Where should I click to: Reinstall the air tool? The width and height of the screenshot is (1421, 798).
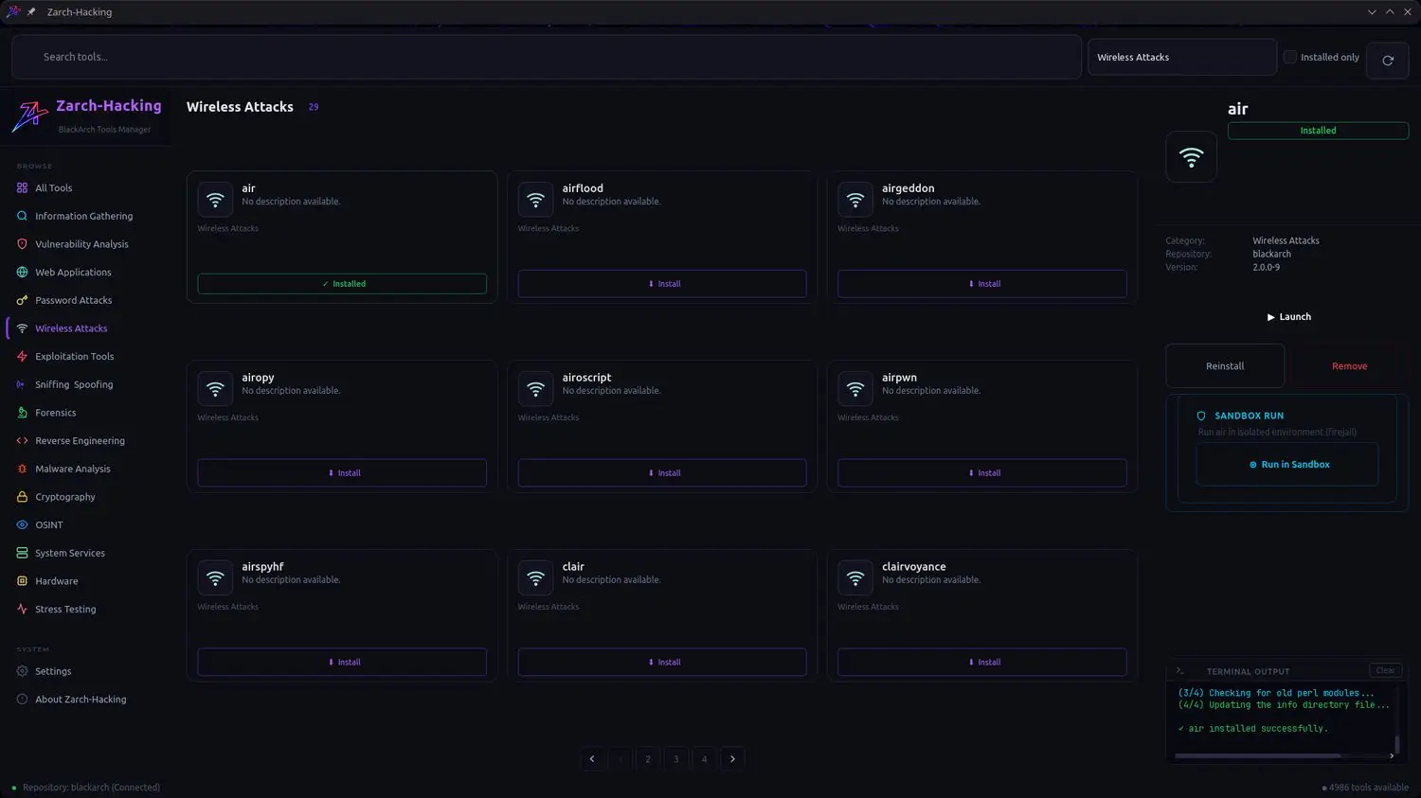(x=1225, y=366)
